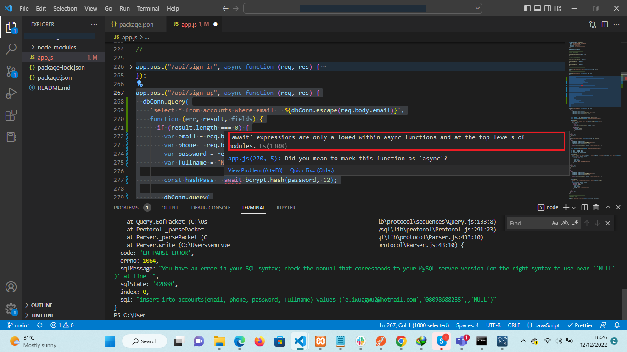The height and width of the screenshot is (352, 627).
Task: Create a new terminal with plus icon
Action: coord(565,207)
